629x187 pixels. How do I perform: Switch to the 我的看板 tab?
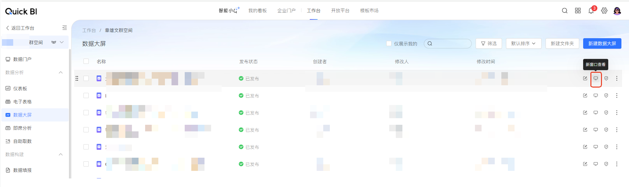tap(257, 11)
